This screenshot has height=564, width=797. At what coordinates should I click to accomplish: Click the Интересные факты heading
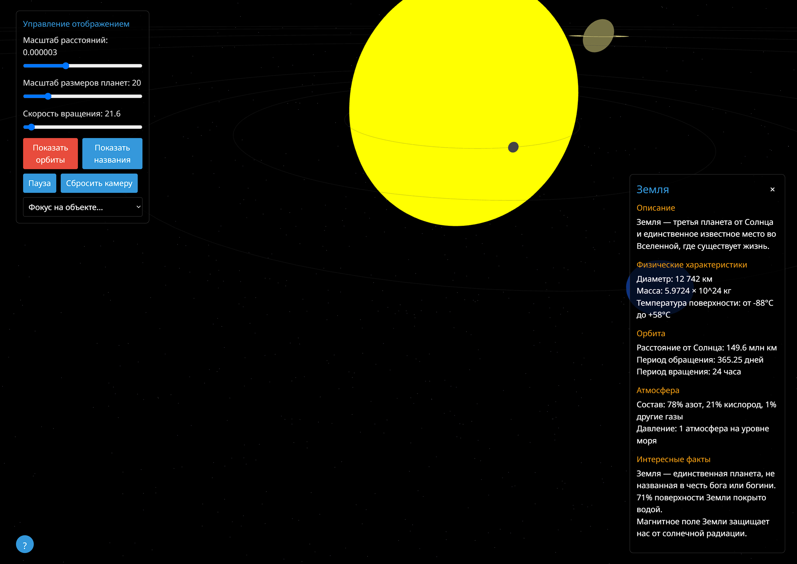[673, 459]
